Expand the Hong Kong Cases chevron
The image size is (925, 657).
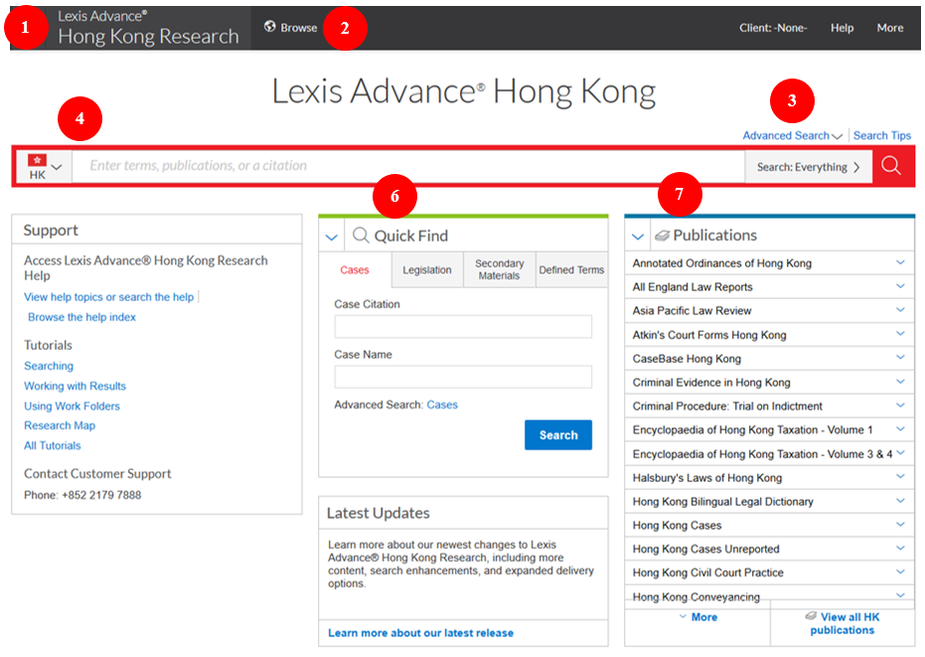900,525
